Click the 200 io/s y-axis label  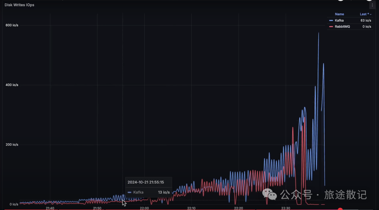(12, 145)
